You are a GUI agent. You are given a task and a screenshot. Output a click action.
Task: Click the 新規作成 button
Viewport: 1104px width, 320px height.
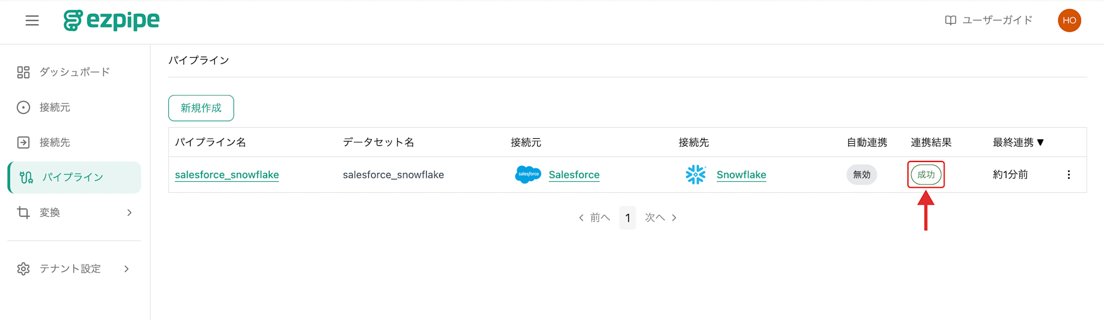[201, 108]
